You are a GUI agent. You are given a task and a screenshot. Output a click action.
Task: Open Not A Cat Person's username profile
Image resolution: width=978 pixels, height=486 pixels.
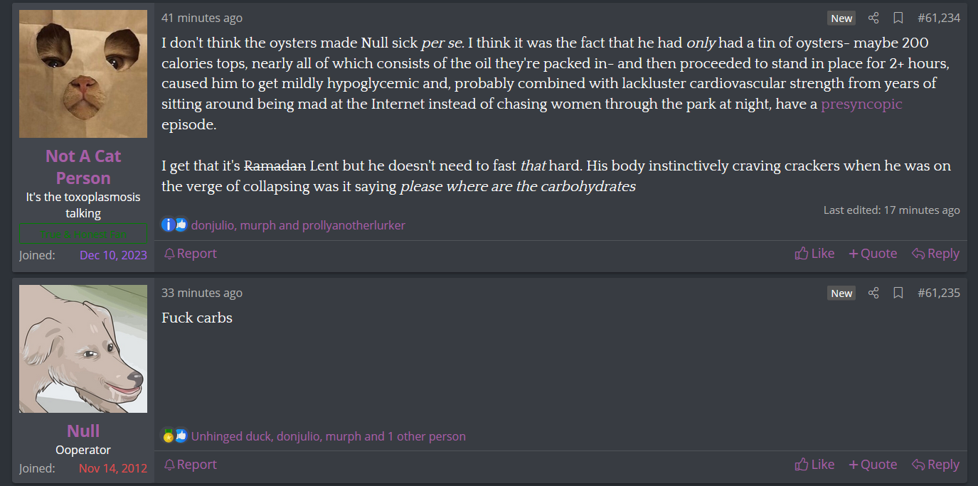83,167
